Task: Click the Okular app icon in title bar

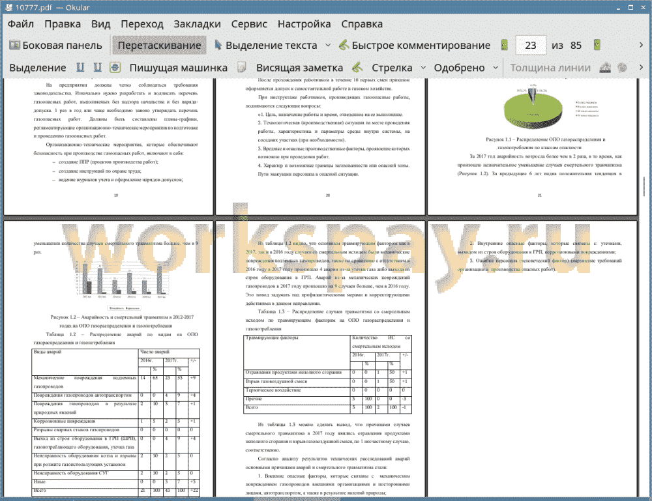Action: tap(8, 7)
